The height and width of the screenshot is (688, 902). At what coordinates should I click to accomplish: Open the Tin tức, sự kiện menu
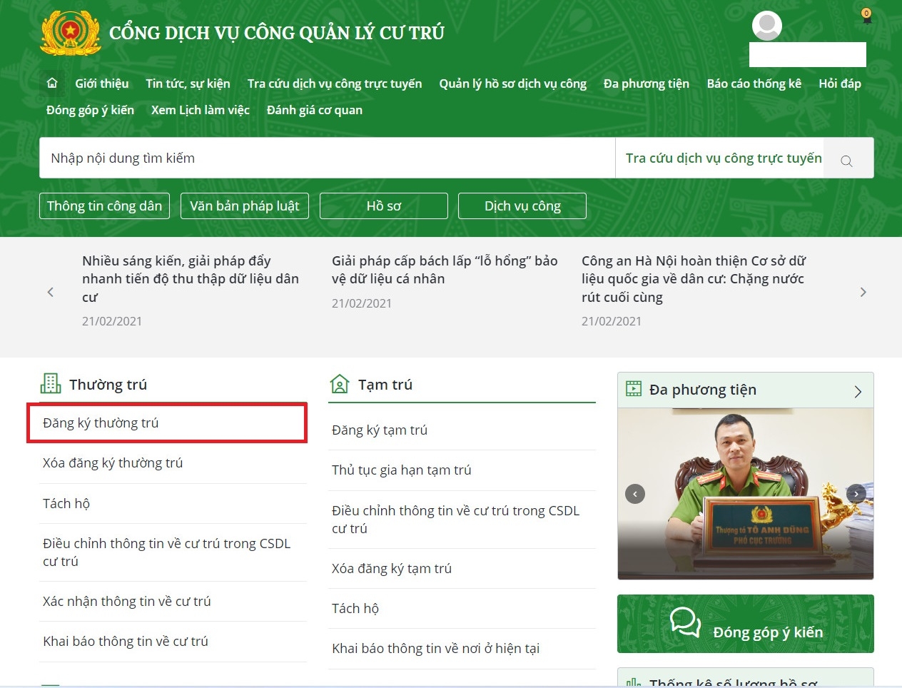click(188, 83)
